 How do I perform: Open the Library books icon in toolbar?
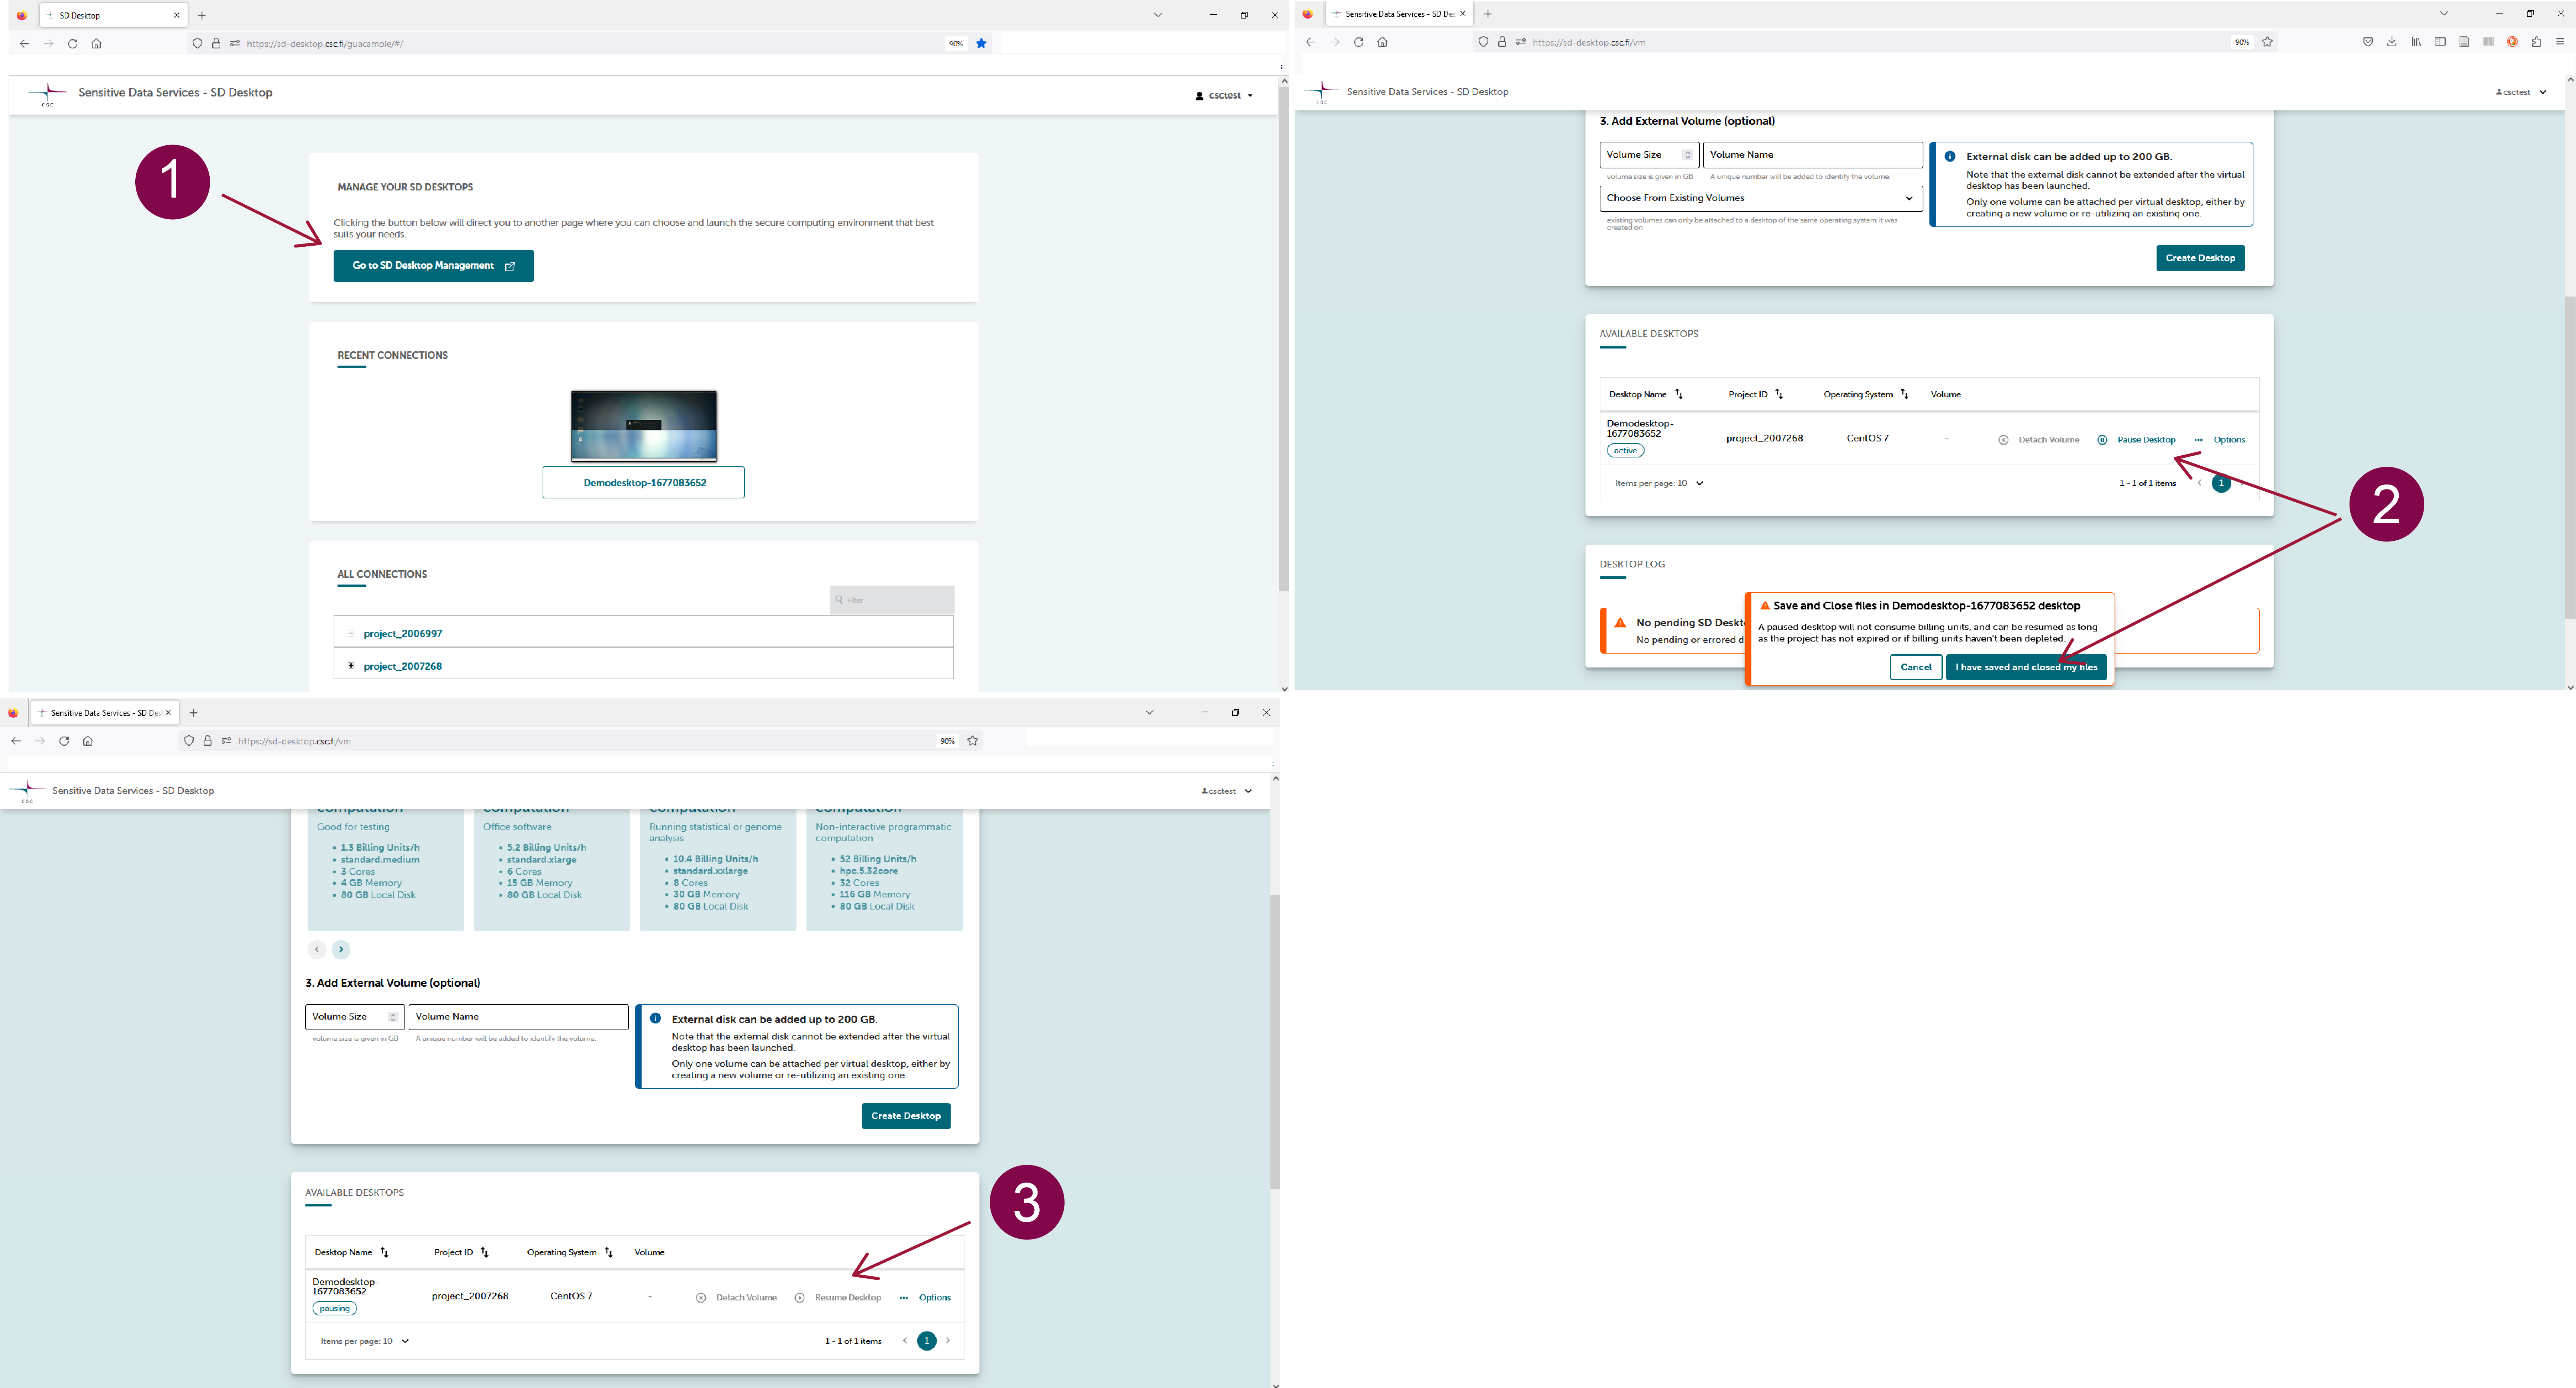(x=2416, y=42)
